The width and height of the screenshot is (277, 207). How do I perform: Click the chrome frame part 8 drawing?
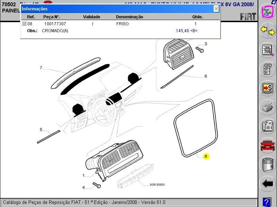click(196, 128)
